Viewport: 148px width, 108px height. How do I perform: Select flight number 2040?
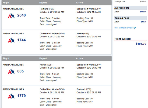tap(22, 15)
